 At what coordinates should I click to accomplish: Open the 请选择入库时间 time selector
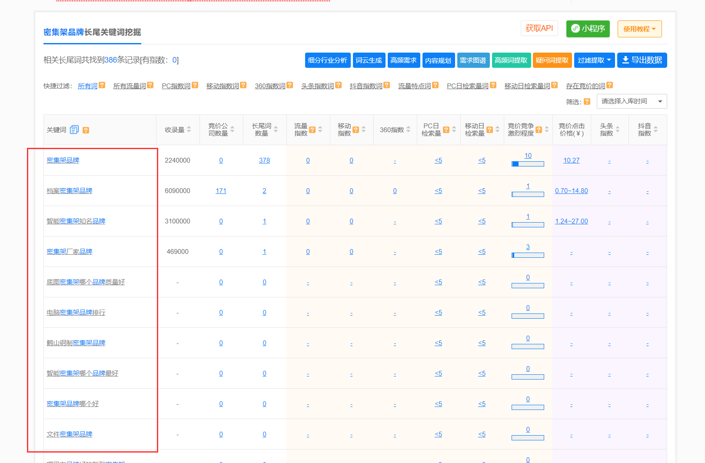[632, 101]
